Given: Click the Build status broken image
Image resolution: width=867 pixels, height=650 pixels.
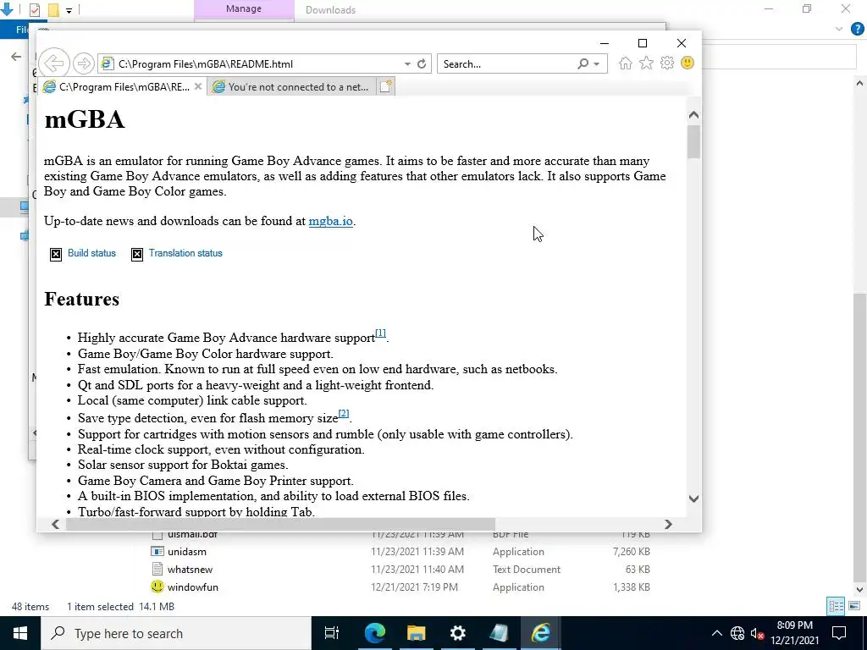Looking at the screenshot, I should [x=56, y=254].
